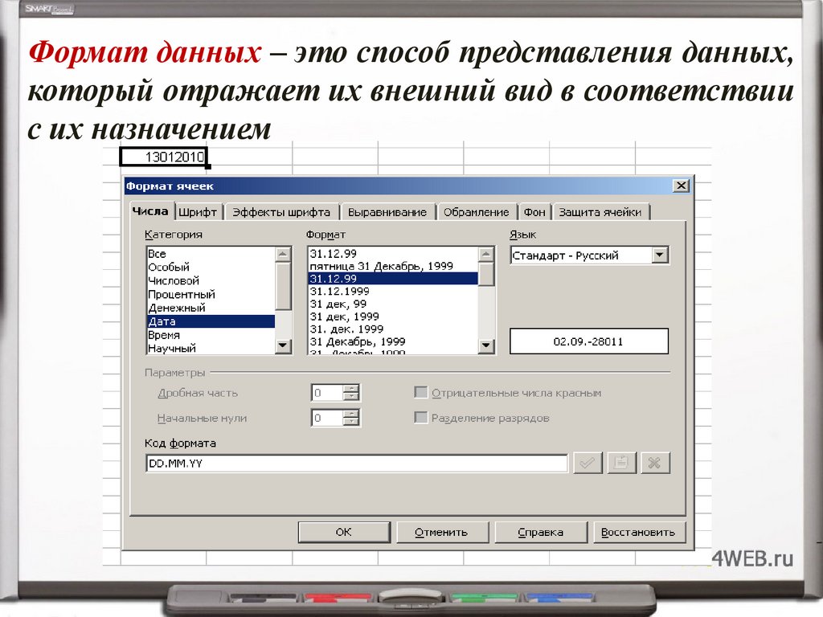This screenshot has height=617, width=823.
Task: Select category Научный
Action: pos(211,348)
